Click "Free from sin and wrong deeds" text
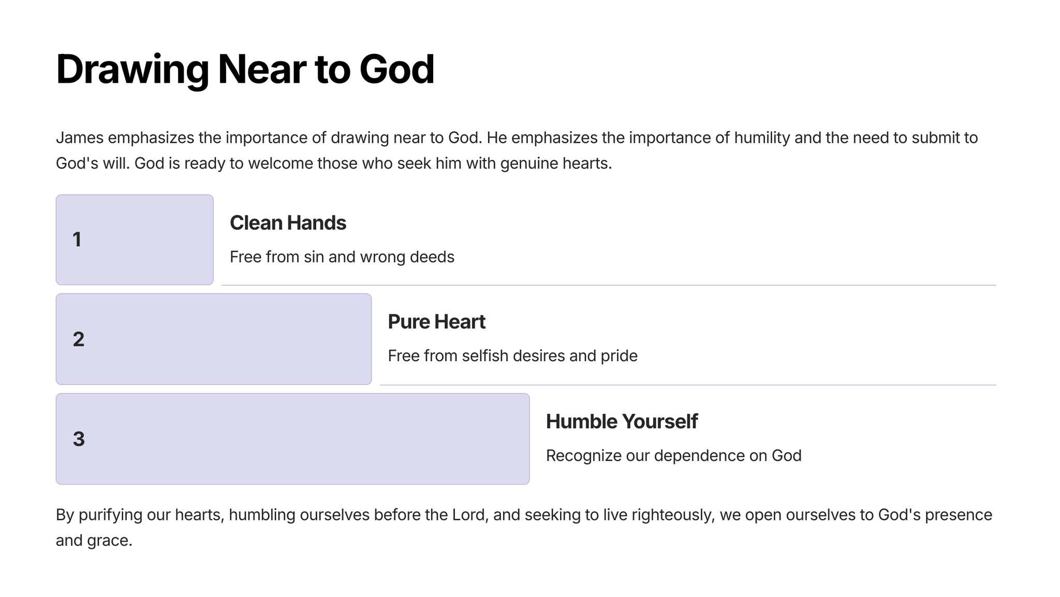This screenshot has width=1060, height=597. pos(342,257)
